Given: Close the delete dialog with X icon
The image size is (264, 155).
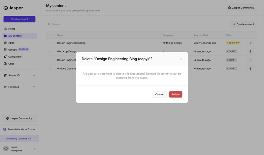Looking at the screenshot, I should [x=181, y=59].
